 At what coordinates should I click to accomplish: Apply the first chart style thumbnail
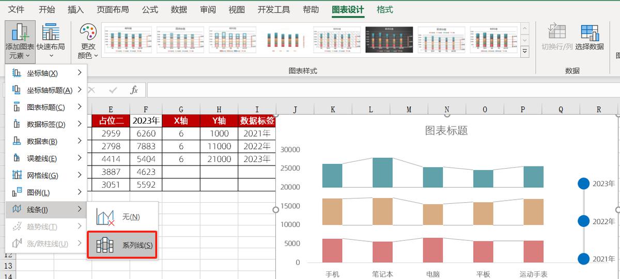pyautogui.click(x=127, y=40)
